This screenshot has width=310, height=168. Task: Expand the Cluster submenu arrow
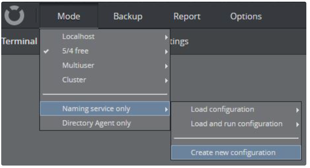click(166, 81)
